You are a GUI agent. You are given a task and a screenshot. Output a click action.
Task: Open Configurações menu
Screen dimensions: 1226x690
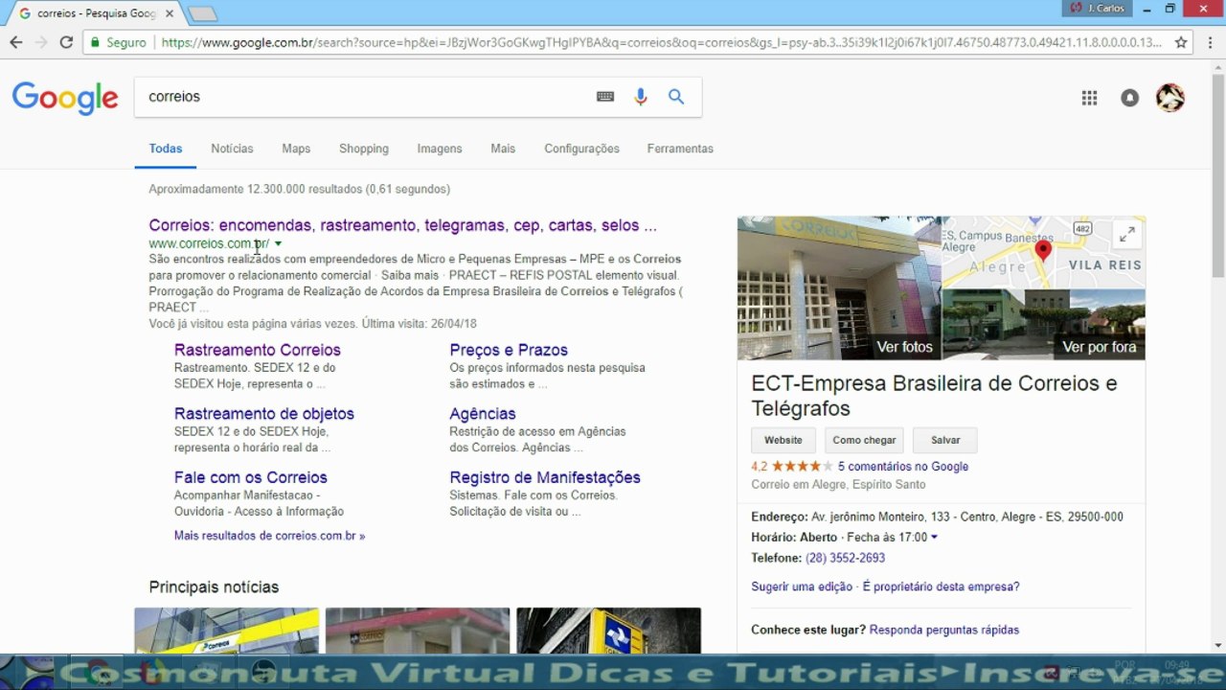click(581, 149)
